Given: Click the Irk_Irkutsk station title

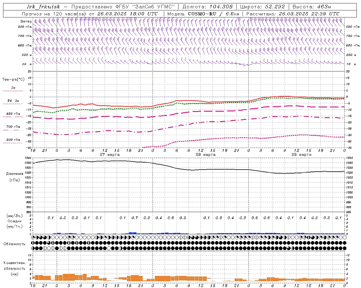Looking at the screenshot, I should (43, 7).
